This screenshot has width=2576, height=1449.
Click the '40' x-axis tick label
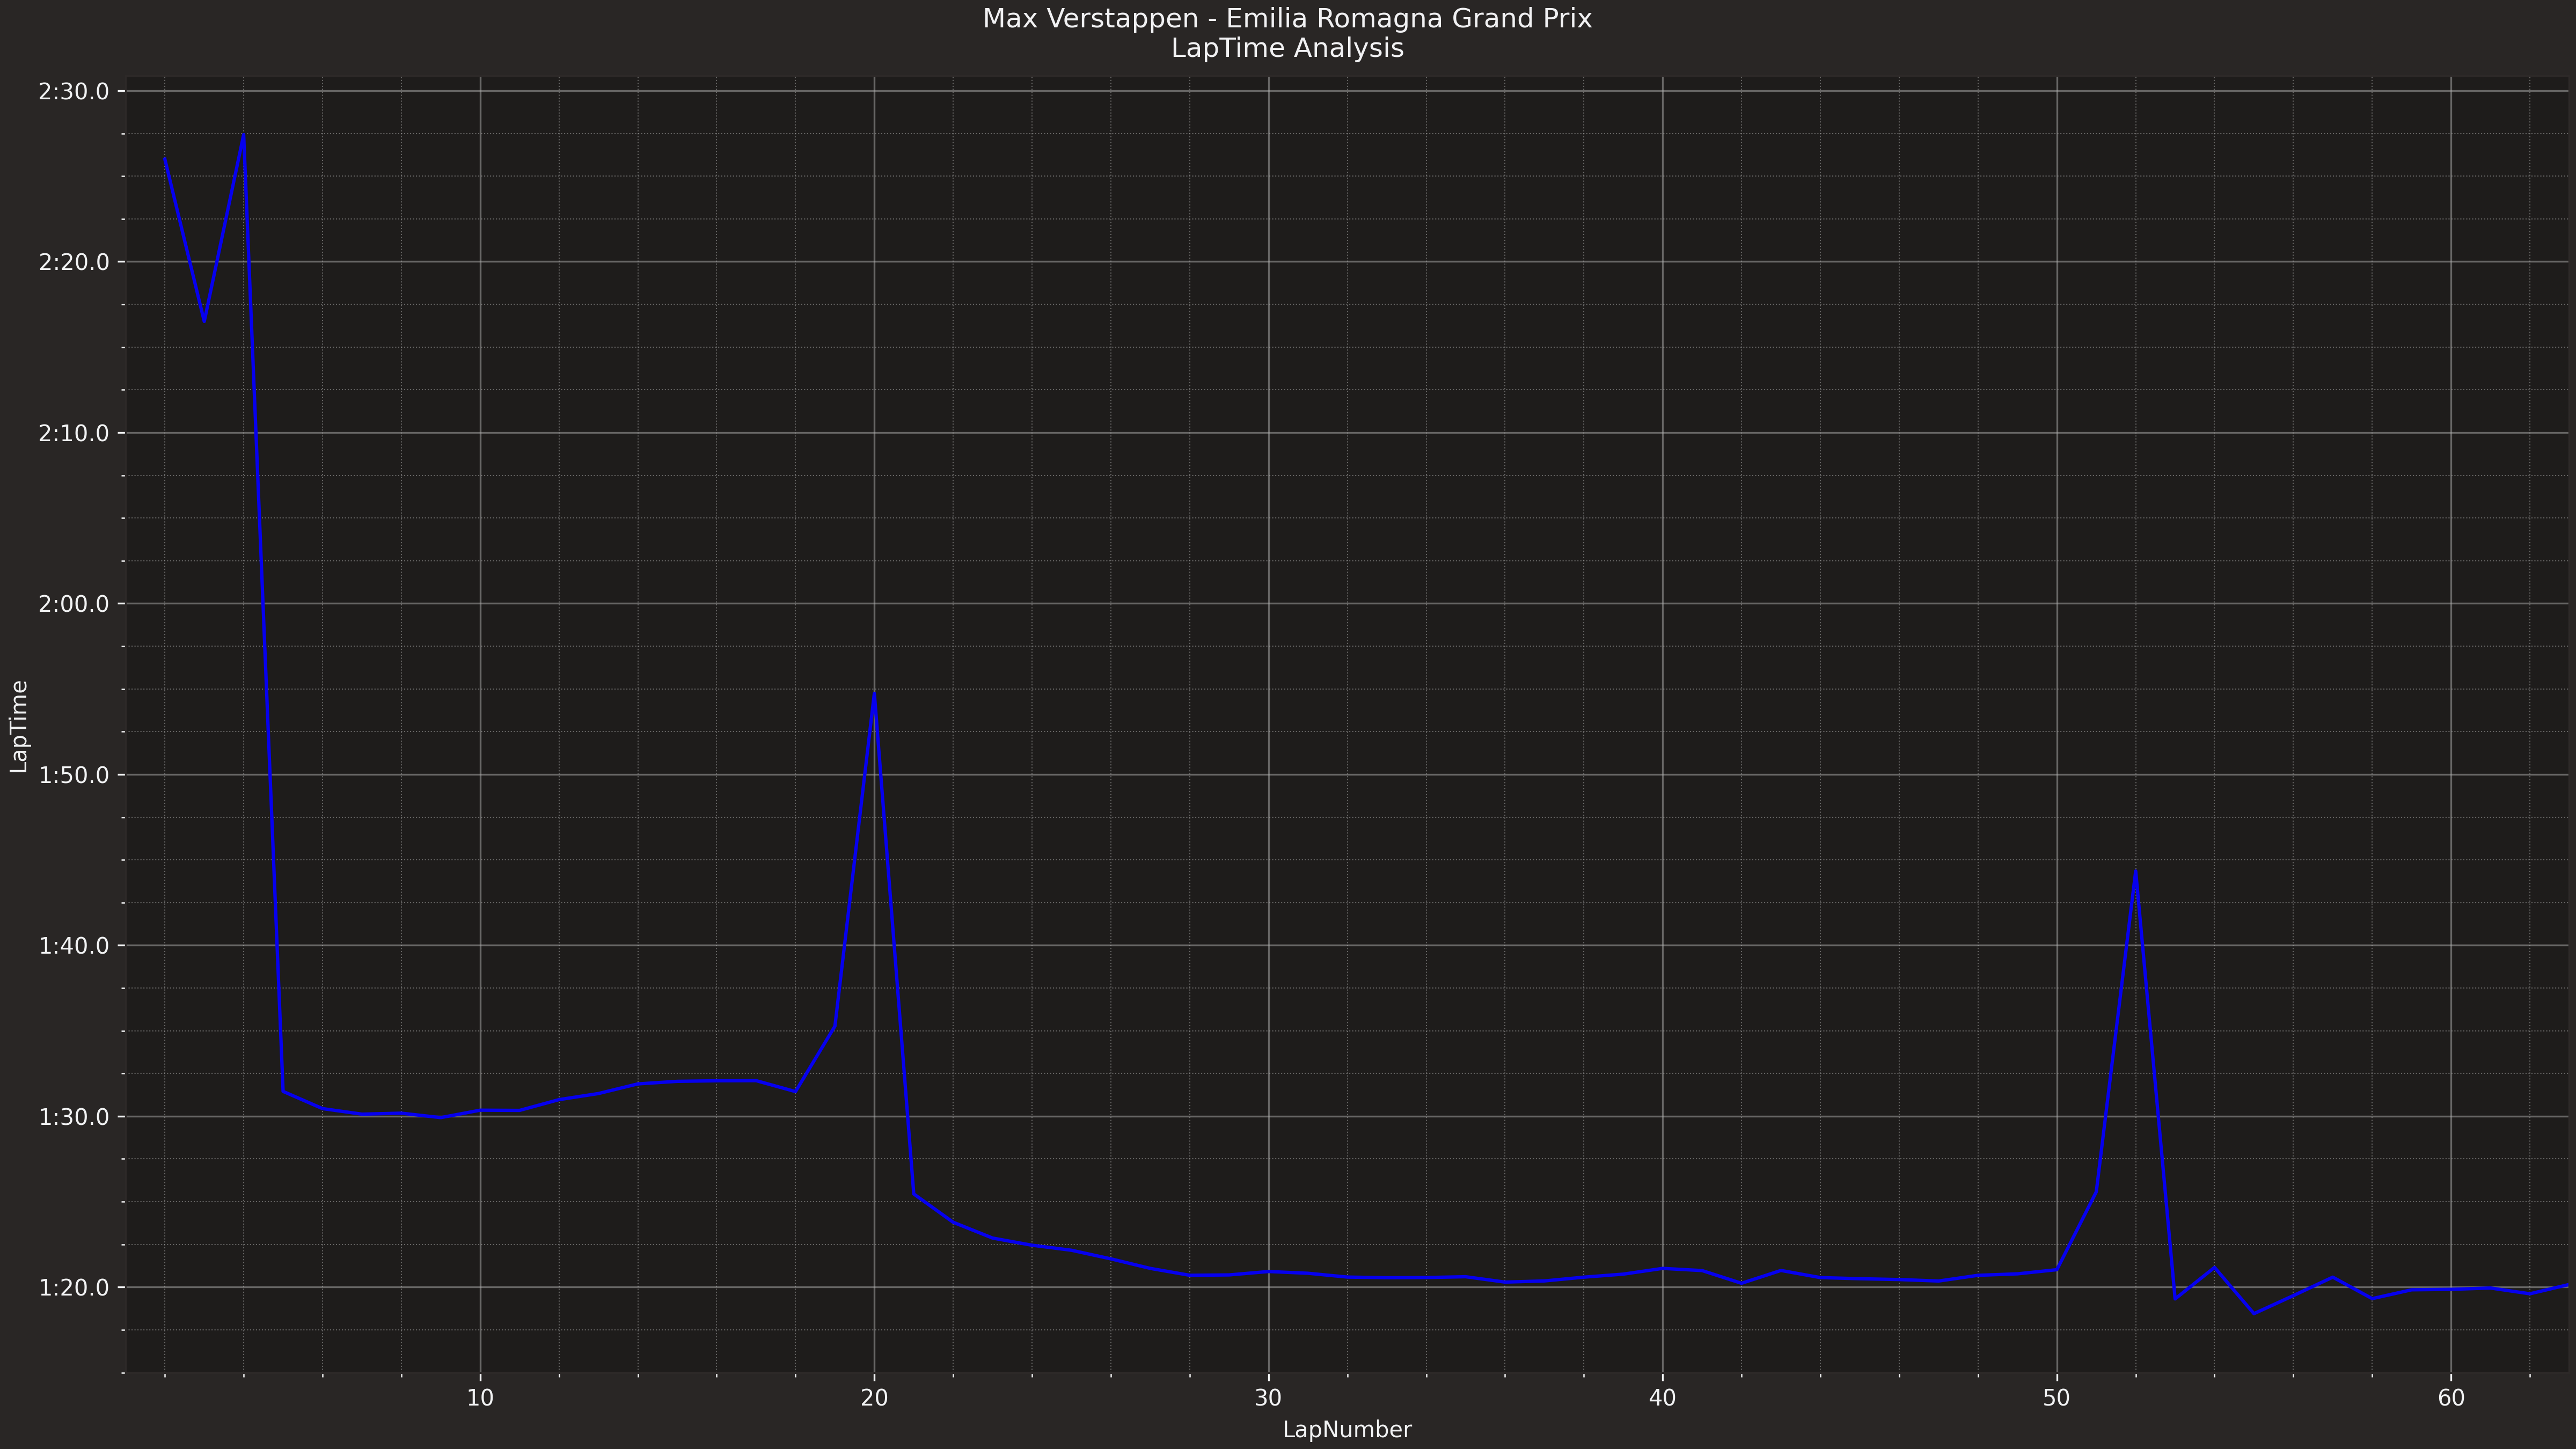(x=1662, y=1398)
